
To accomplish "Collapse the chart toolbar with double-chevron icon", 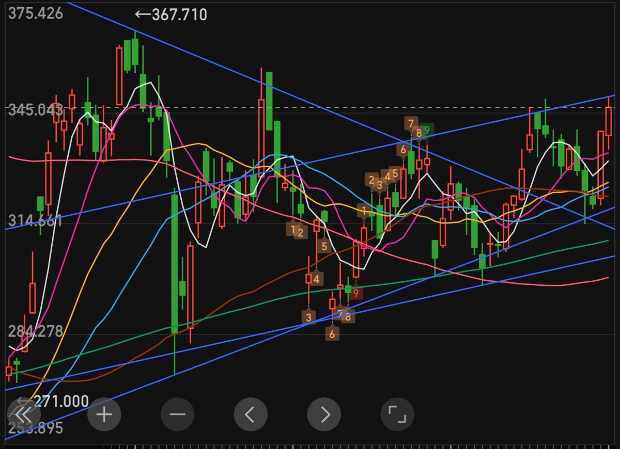I will tap(24, 414).
